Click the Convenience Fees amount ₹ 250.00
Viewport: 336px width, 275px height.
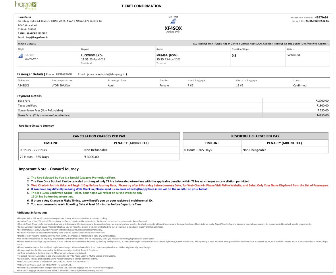pyautogui.click(x=323, y=111)
